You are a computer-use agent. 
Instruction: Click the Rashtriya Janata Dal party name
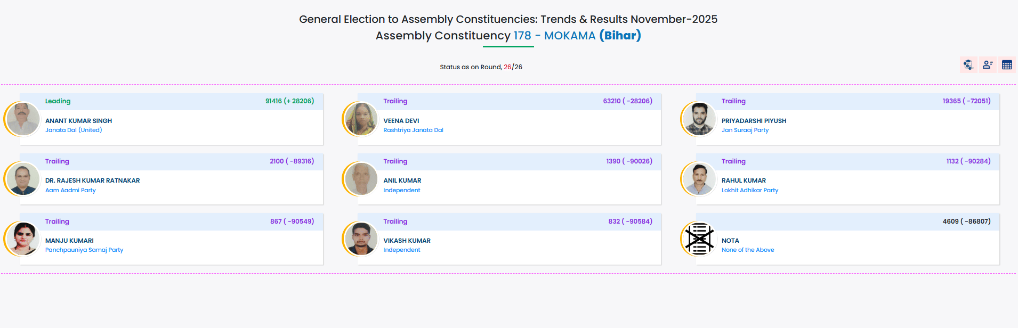click(413, 130)
